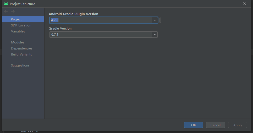The height and width of the screenshot is (133, 253).
Task: View the Suggestions section
Action: tap(20, 65)
